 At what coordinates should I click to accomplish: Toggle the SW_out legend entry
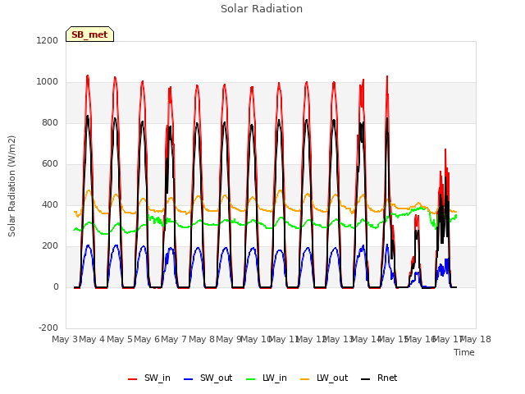click(208, 378)
